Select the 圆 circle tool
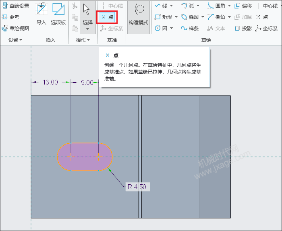This screenshot has width=282, height=231. pyautogui.click(x=161, y=28)
